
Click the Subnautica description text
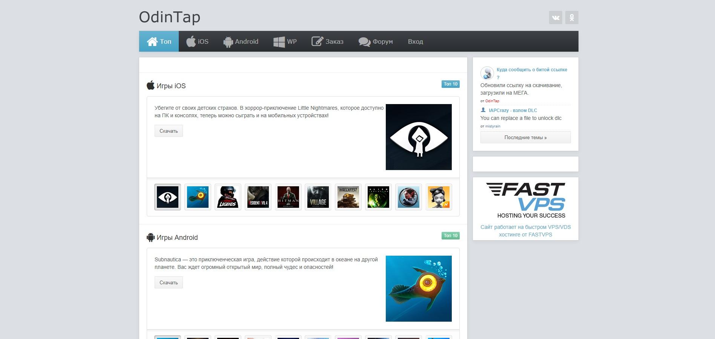click(266, 263)
